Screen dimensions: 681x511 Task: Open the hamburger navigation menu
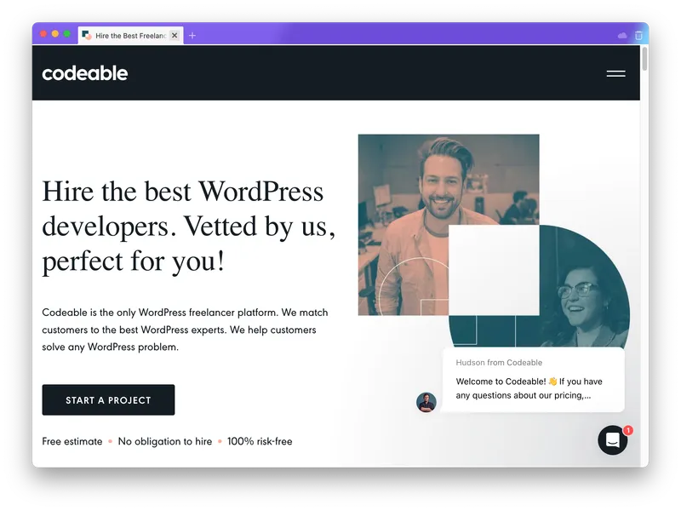[615, 74]
